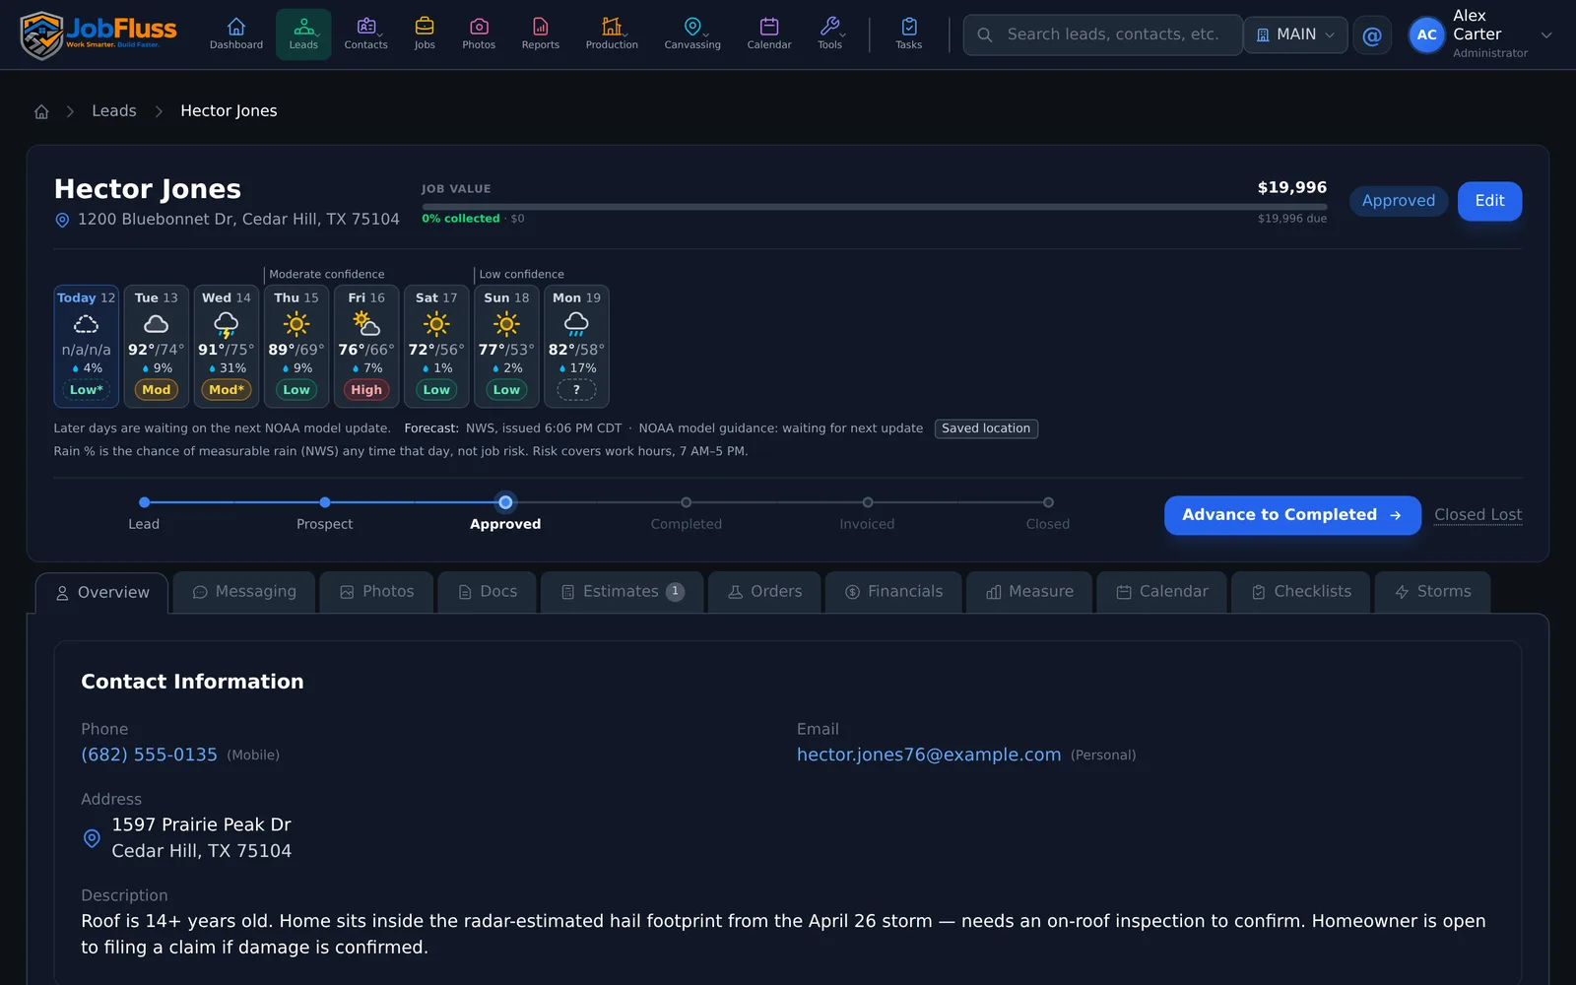Navigate to Leads breadcrumb link
Image resolution: width=1576 pixels, height=985 pixels.
click(114, 111)
